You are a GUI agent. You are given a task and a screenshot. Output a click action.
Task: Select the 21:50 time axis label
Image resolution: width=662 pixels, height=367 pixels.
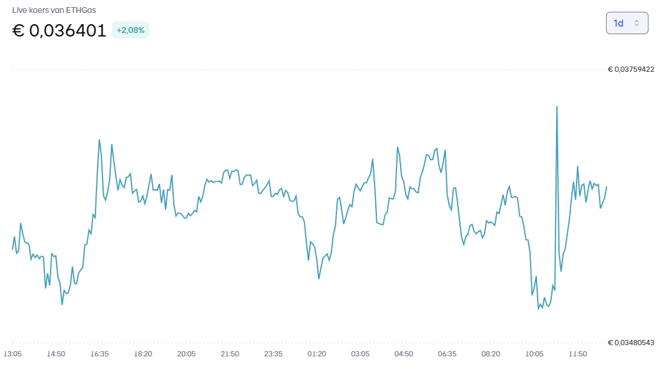[230, 354]
